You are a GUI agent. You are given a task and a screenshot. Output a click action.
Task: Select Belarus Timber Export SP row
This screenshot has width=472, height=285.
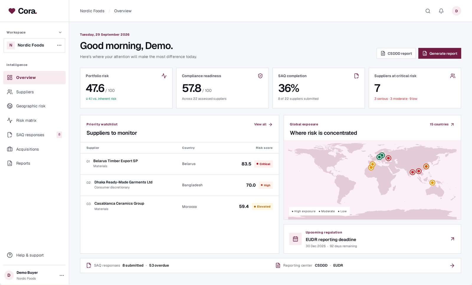179,164
